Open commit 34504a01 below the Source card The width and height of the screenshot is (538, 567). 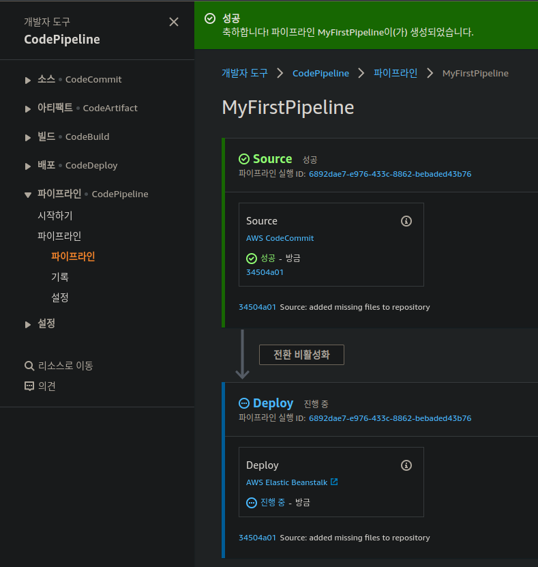click(x=257, y=307)
